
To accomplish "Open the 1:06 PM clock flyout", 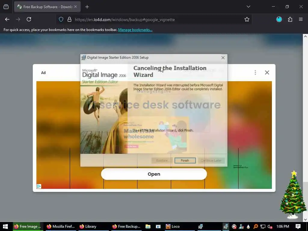I will pyautogui.click(x=283, y=226).
